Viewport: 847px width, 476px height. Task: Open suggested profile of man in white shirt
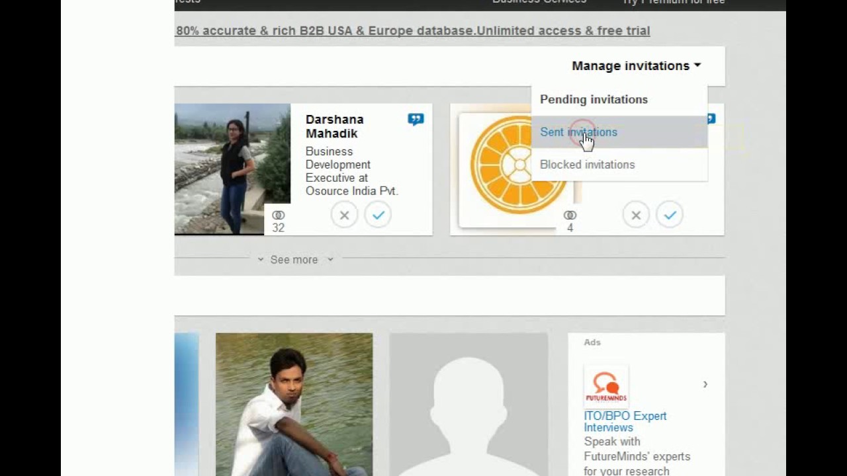[294, 405]
